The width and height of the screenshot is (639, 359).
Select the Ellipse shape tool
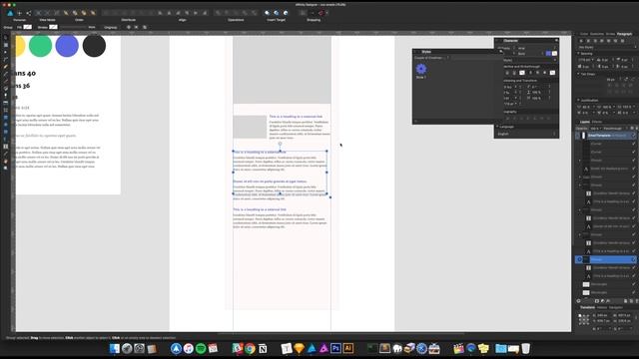point(5,125)
